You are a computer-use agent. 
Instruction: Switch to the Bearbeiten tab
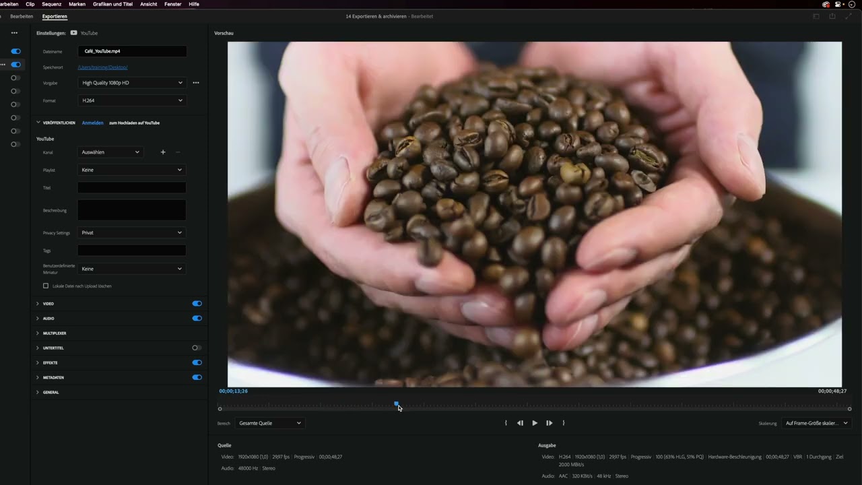coord(22,15)
